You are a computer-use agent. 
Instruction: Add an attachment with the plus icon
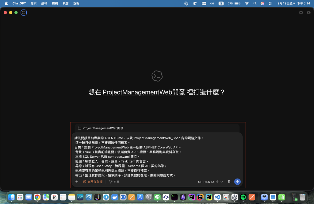(x=77, y=182)
